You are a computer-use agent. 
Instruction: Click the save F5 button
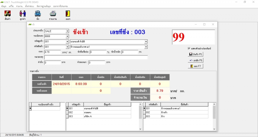click(x=196, y=54)
